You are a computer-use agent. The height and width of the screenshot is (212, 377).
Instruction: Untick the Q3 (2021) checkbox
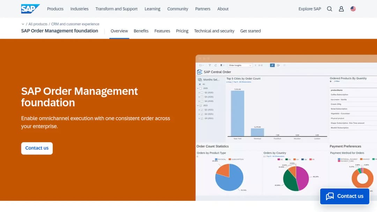(202, 118)
